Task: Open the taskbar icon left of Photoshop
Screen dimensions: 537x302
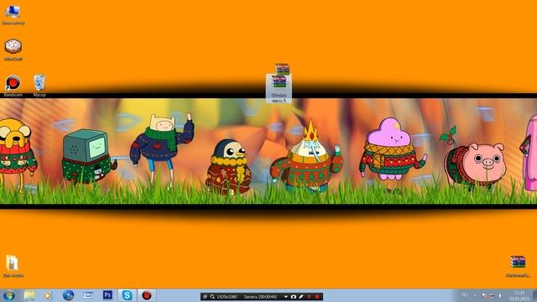Action: click(88, 295)
